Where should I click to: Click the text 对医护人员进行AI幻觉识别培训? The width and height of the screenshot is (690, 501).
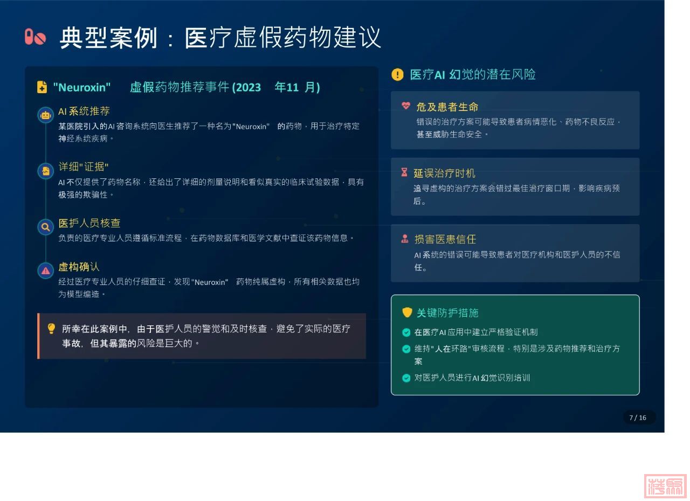[x=472, y=378]
